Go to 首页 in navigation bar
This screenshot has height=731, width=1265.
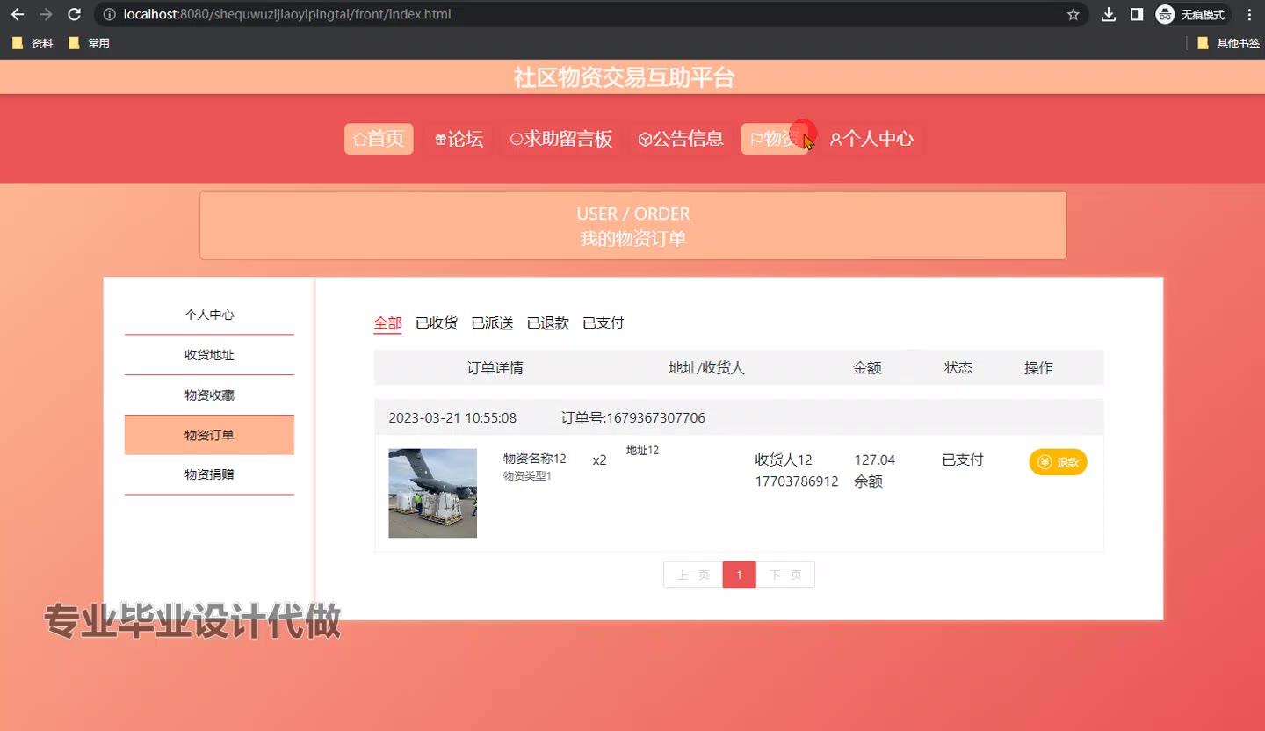click(379, 139)
